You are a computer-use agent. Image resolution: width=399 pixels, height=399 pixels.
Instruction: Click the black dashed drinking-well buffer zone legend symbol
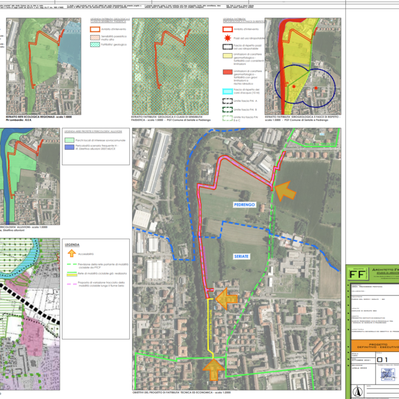coord(228,47)
